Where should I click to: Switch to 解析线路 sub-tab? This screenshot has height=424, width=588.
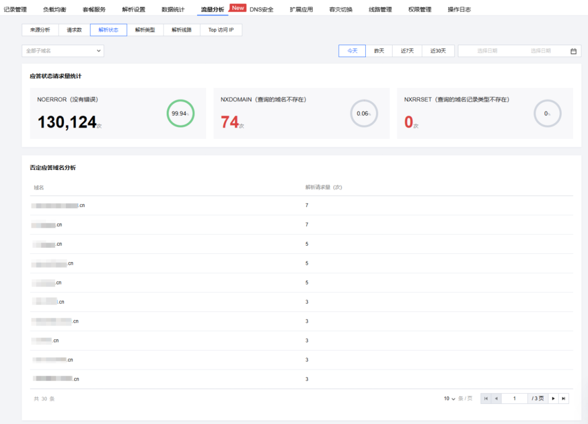coord(181,30)
